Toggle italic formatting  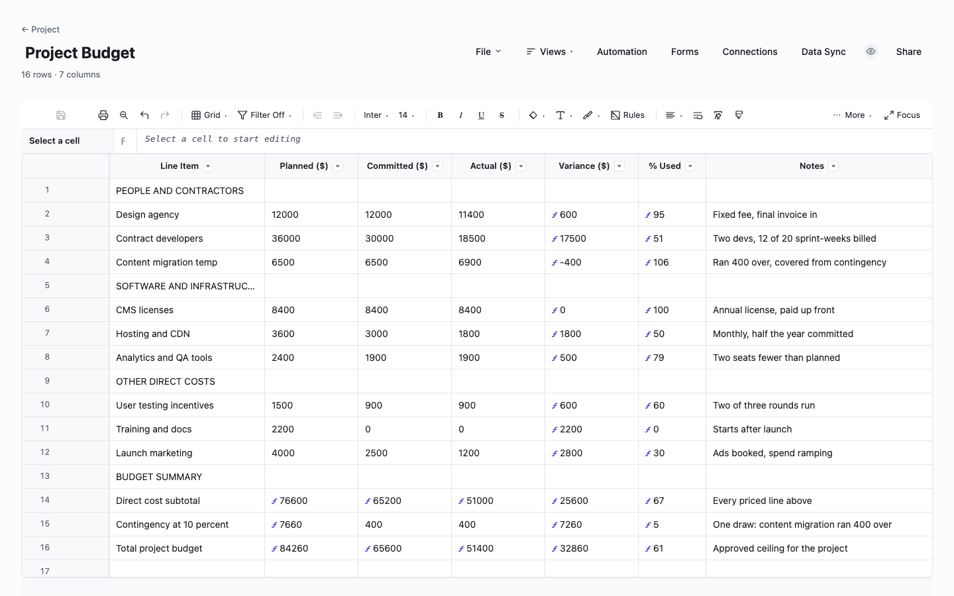(x=460, y=115)
